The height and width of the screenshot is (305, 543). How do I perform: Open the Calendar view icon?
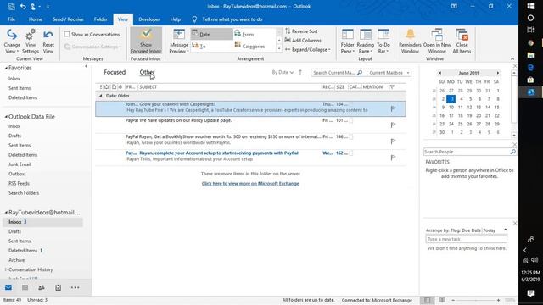pos(25,287)
